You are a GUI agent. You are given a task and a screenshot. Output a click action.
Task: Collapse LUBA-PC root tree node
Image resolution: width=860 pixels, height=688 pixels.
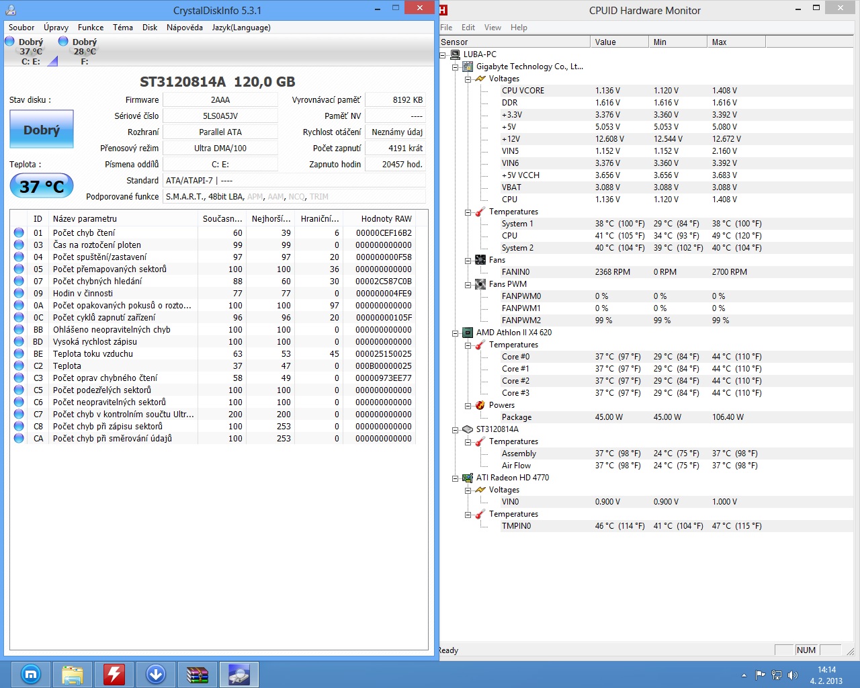pos(443,55)
